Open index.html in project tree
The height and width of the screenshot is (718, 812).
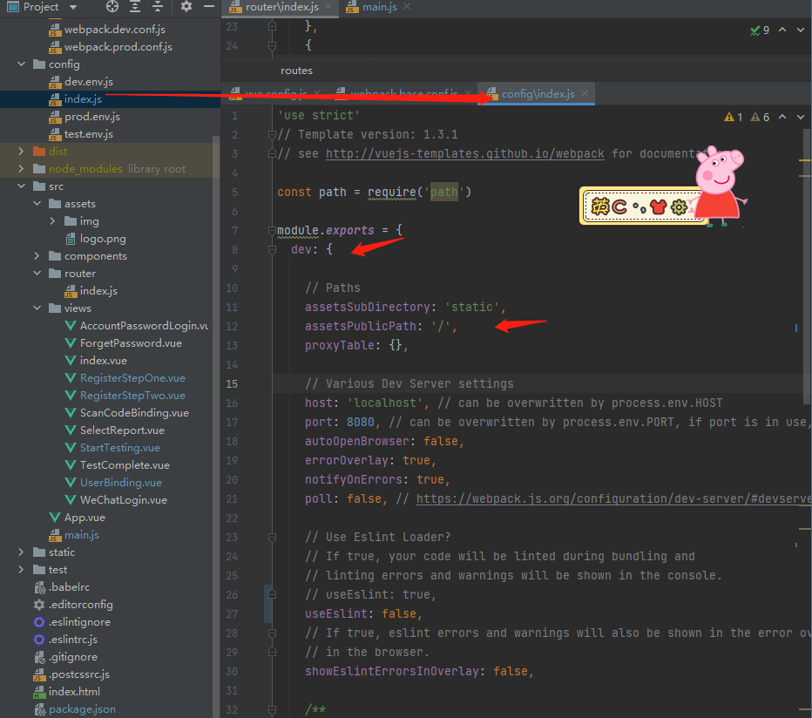(x=74, y=692)
